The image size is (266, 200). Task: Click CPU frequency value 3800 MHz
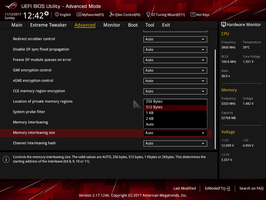pyautogui.click(x=228, y=47)
